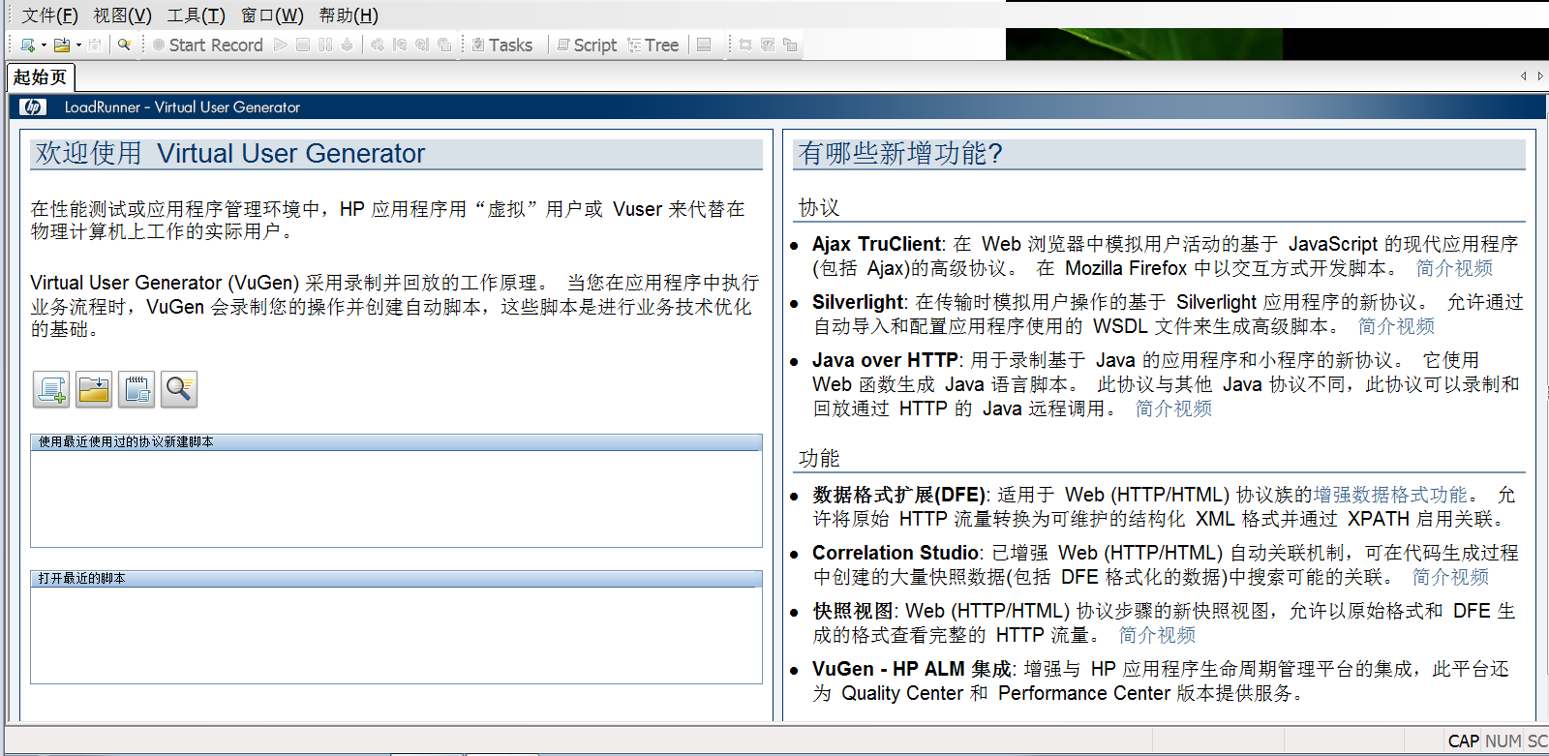Expand the Open Script dropdown arrow
Viewport: 1549px width, 756px height.
coord(78,45)
